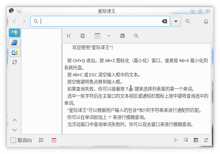
Task: Click the up chevron in sidebar
Action: pyautogui.click(x=15, y=120)
